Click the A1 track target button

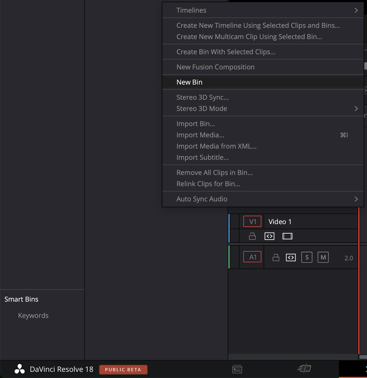click(x=252, y=256)
